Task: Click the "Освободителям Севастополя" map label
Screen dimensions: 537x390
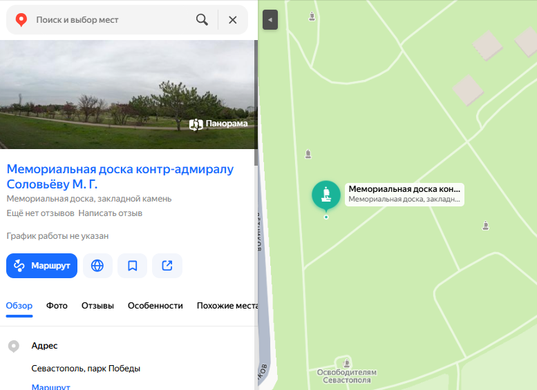Action: click(x=346, y=376)
